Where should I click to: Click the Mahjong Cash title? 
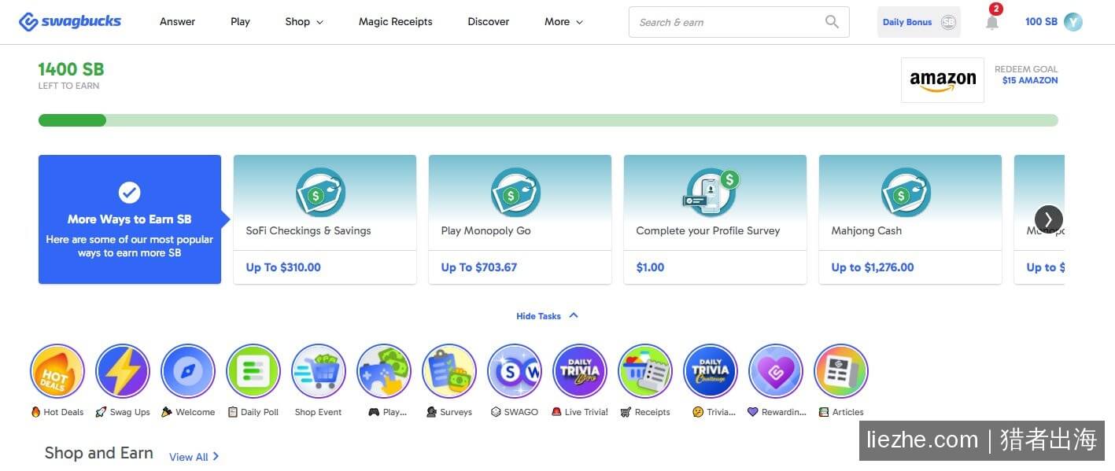866,230
